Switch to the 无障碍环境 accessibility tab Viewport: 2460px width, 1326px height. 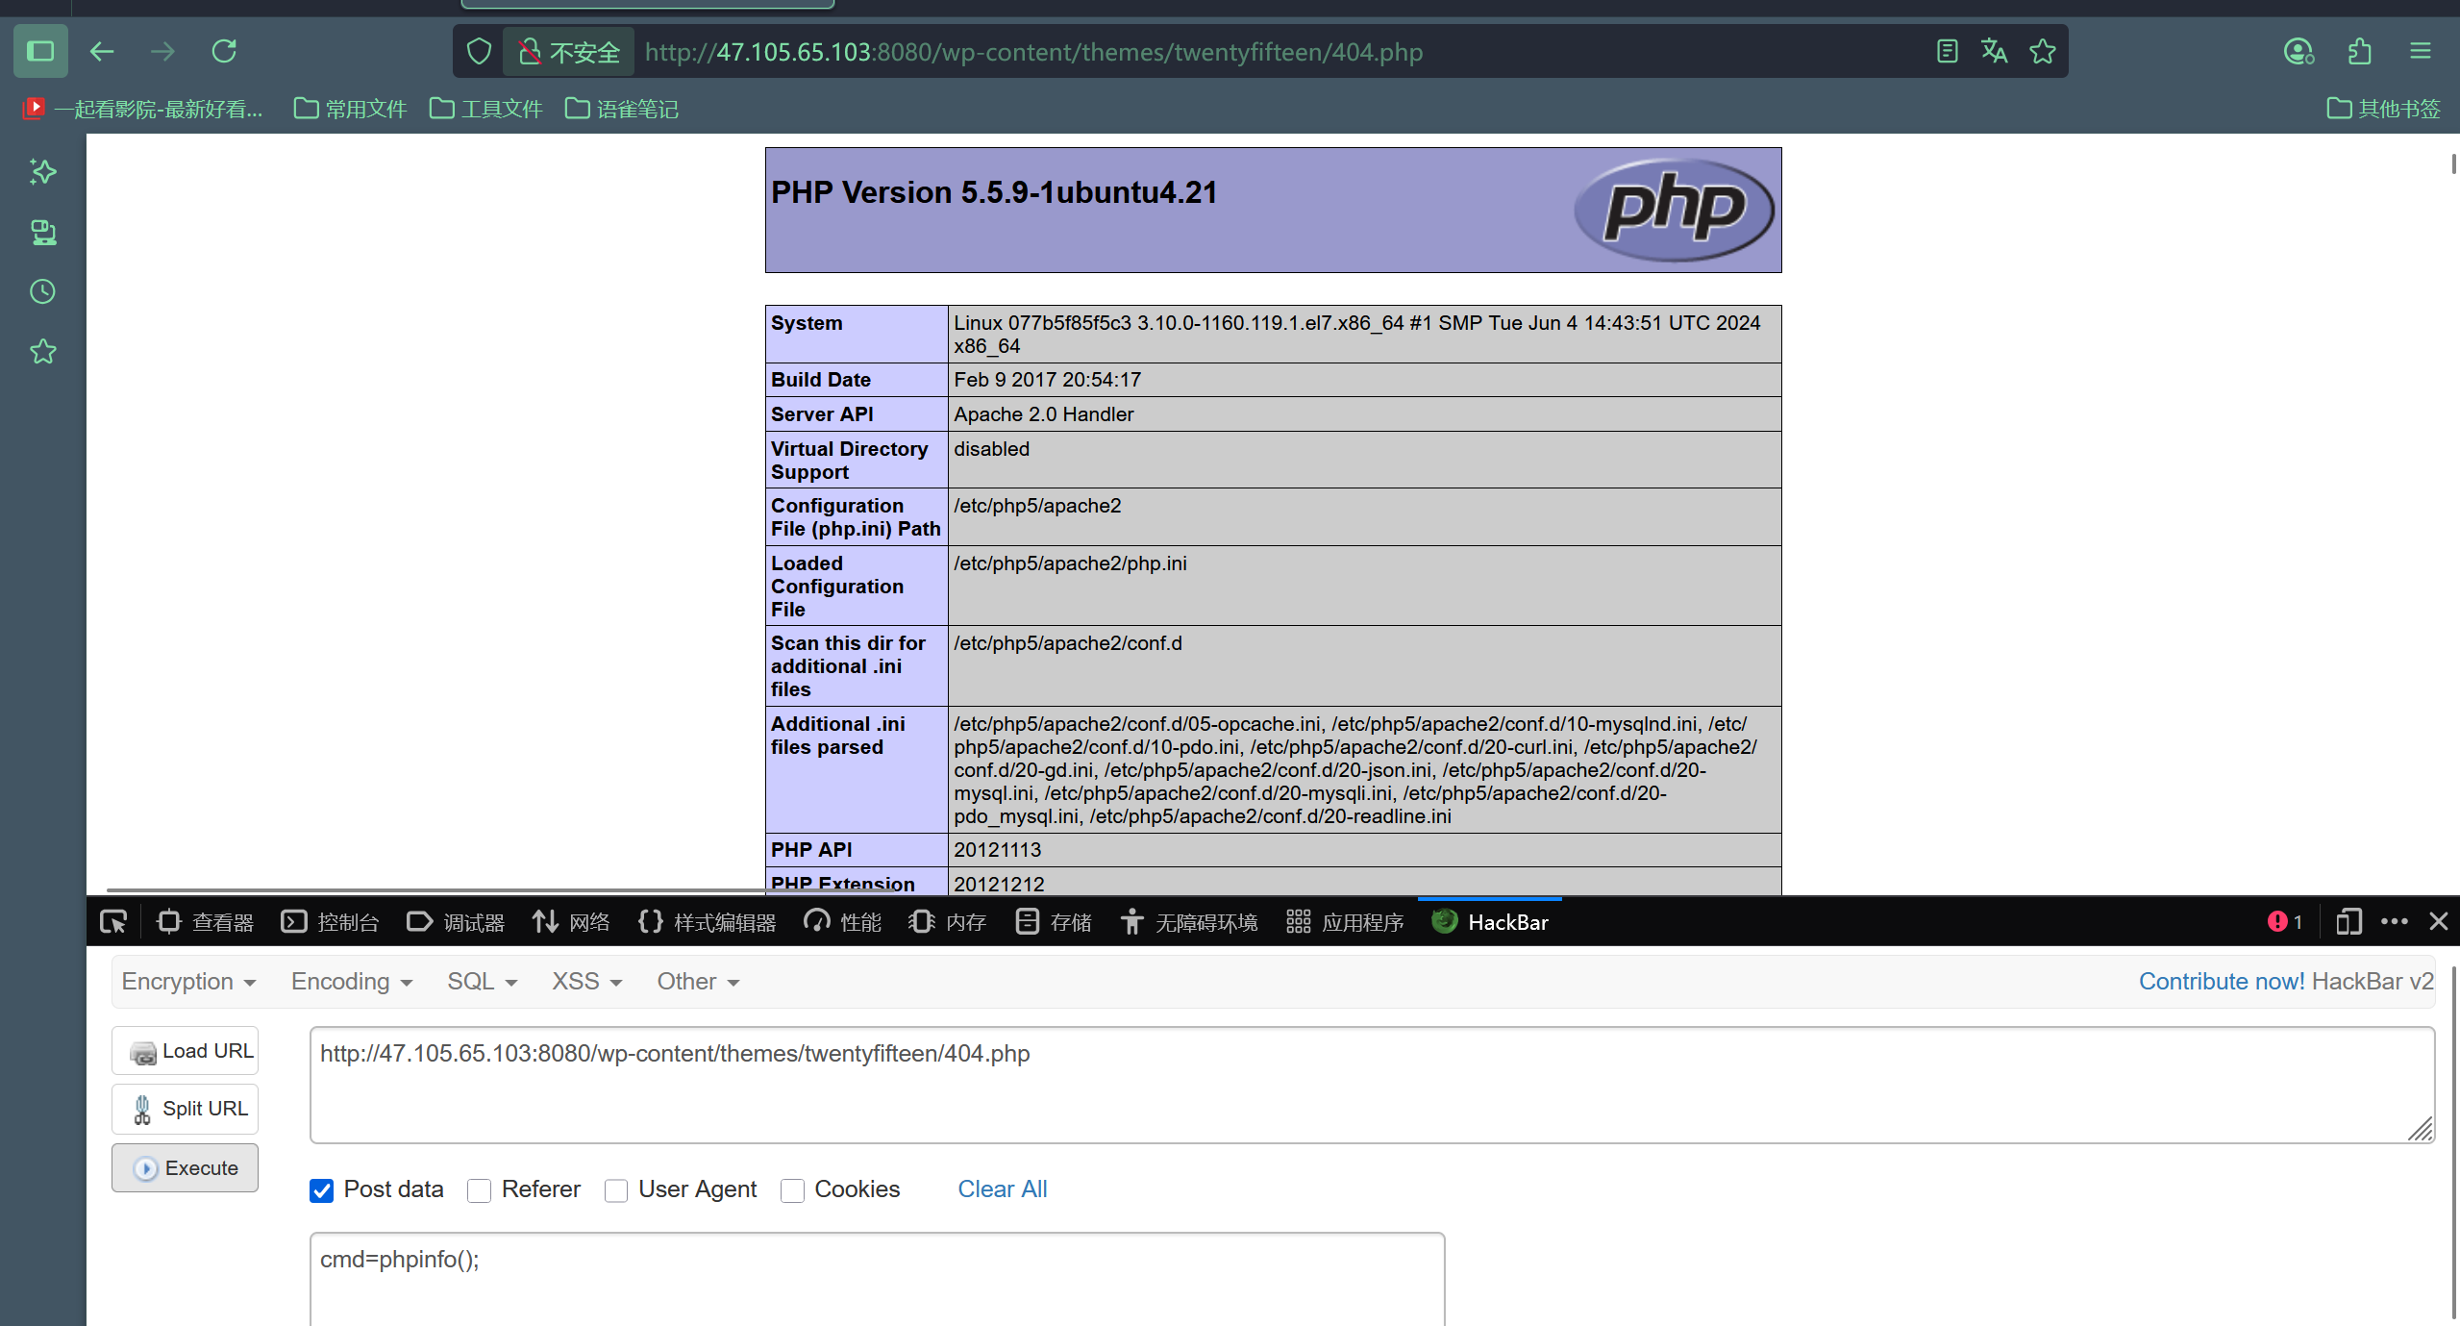click(1189, 922)
